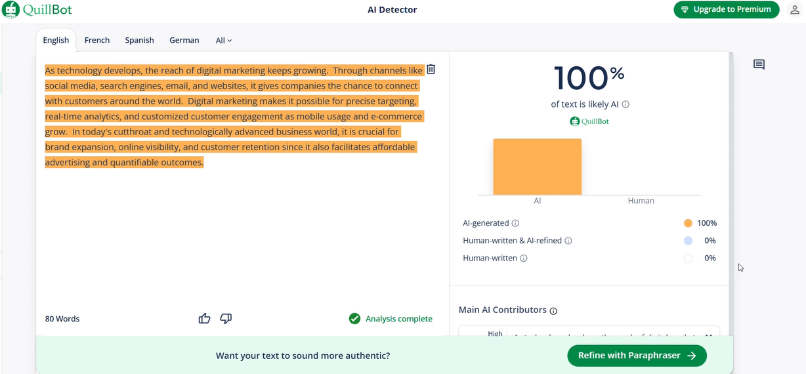Click the 'Main AI Contributors' heading
Screen dimensions: 806x374
[503, 310]
